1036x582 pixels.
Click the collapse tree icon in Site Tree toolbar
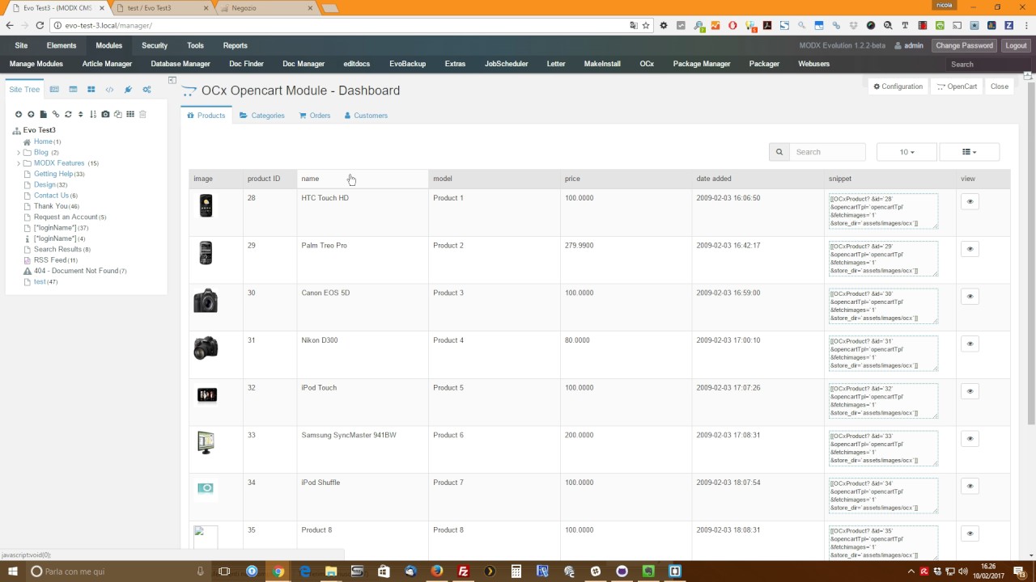point(31,115)
